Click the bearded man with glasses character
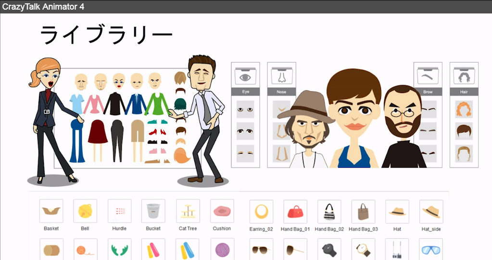The height and width of the screenshot is (260, 492). [x=404, y=126]
